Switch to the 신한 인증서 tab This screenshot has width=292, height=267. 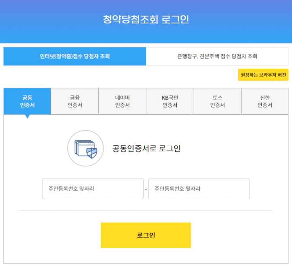(x=265, y=101)
